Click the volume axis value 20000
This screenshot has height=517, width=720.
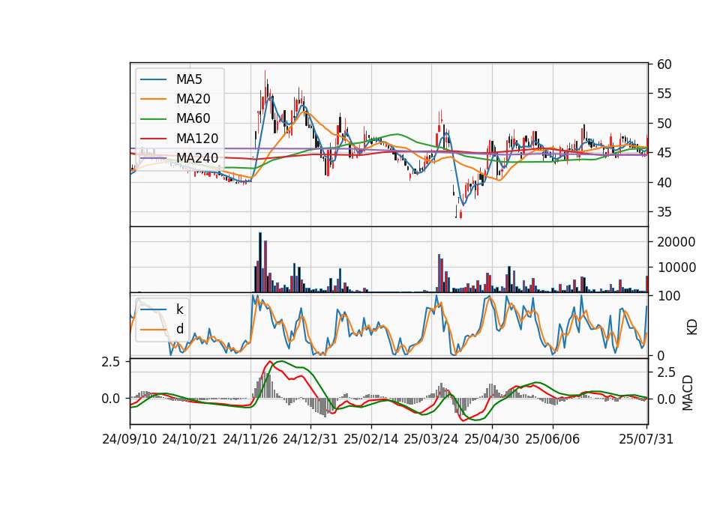pyautogui.click(x=676, y=242)
